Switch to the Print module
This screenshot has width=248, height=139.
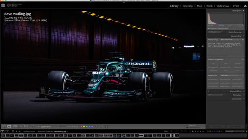coord(236,6)
